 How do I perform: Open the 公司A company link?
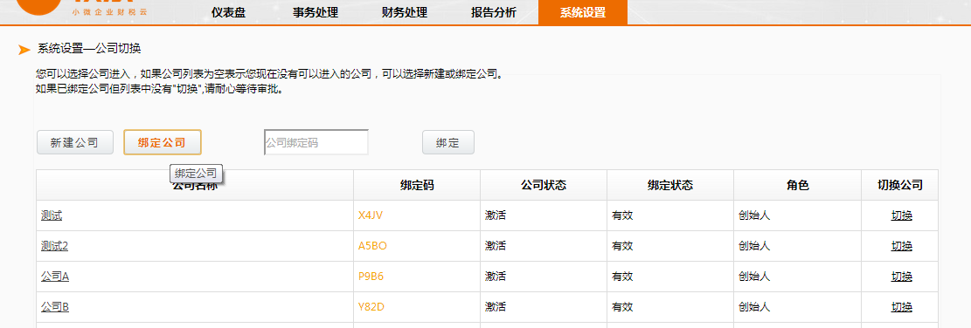55,277
